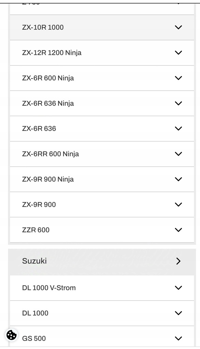
Task: Select the DL 1000 V-Strom label
Action: [x=49, y=288]
